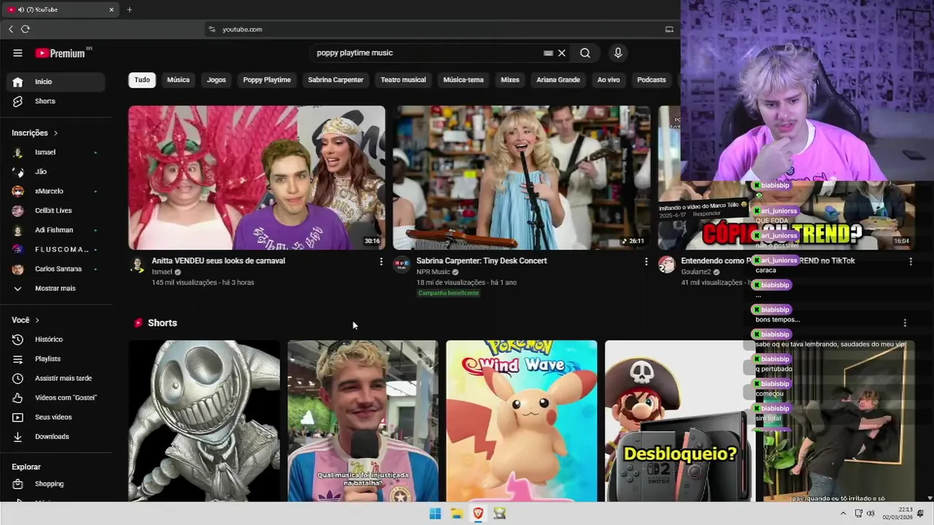
Task: Play the Anitta carnaval video thumbnail
Action: click(257, 178)
